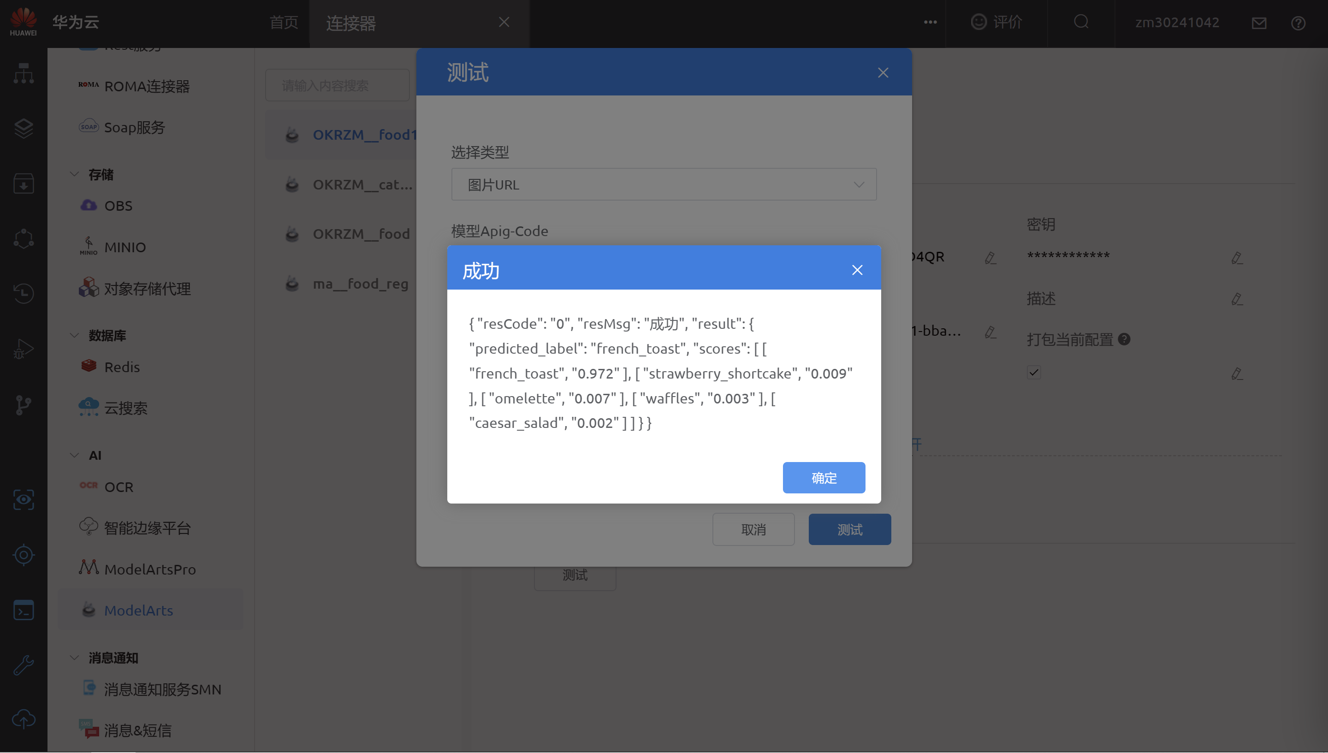Open the terminal console icon in left rail

click(x=23, y=610)
